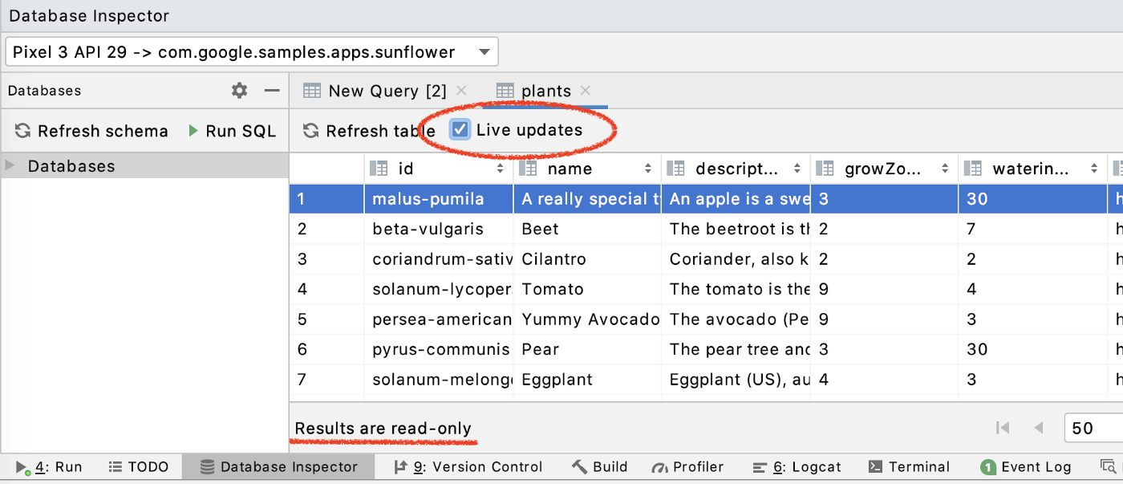Click the Yummy Avocado name cell
The image size is (1123, 484).
(x=587, y=319)
